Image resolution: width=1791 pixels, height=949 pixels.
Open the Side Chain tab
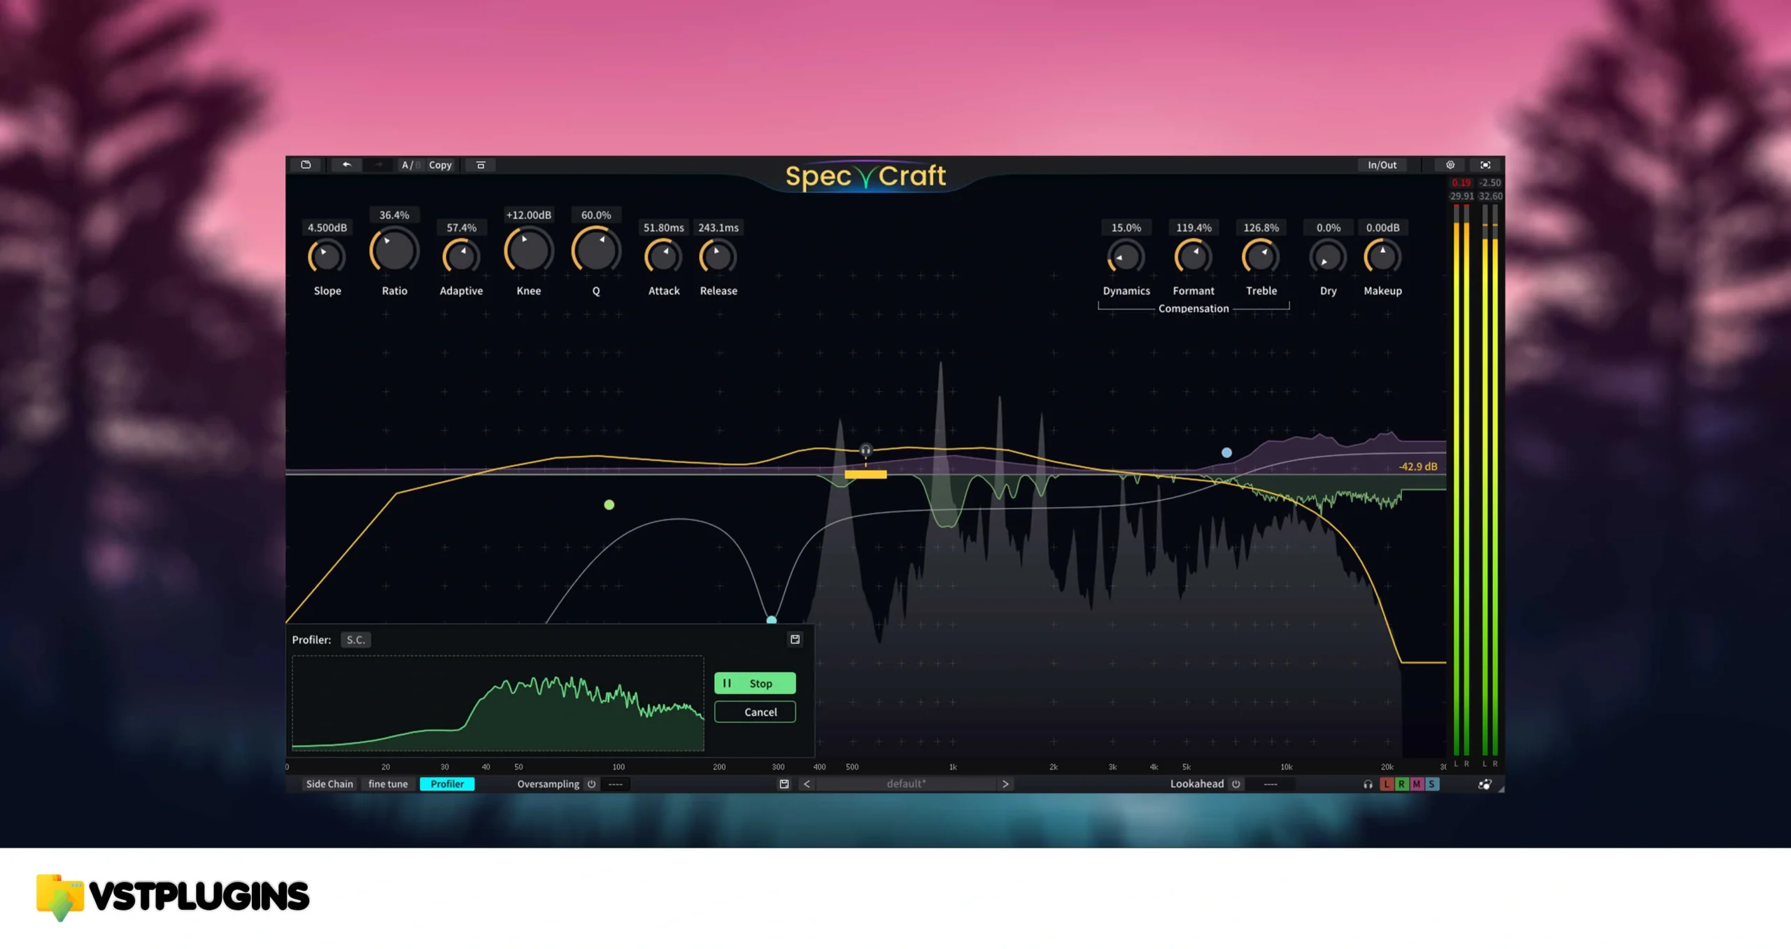tap(330, 784)
